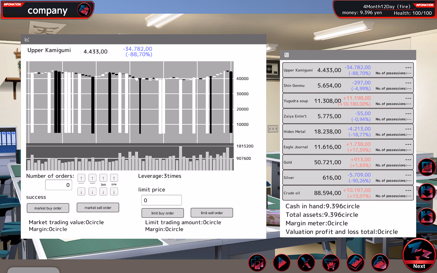
Task: Click the floppy disk down-arrow save icon
Action: click(x=427, y=192)
